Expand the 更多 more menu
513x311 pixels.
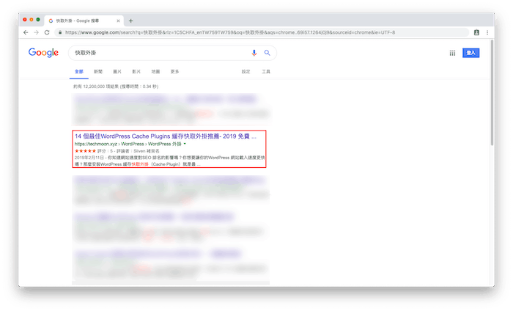pyautogui.click(x=174, y=72)
